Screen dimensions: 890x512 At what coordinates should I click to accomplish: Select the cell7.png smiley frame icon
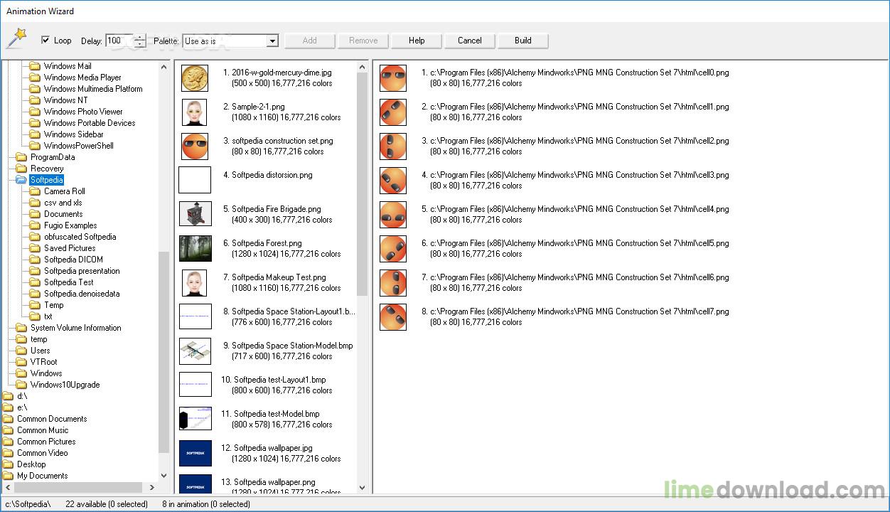pos(392,317)
